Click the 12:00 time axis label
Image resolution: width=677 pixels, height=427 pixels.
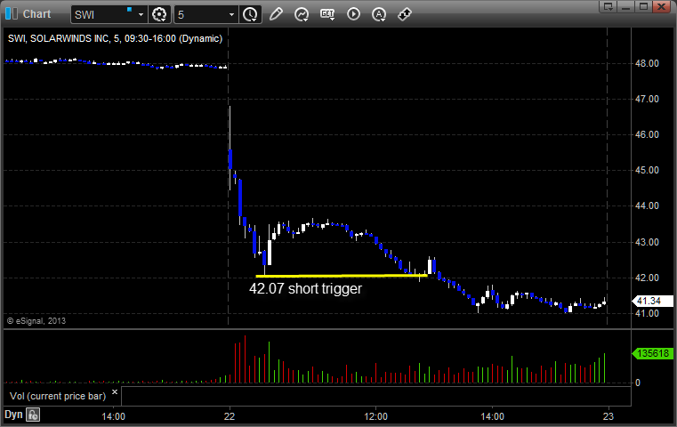pyautogui.click(x=375, y=416)
